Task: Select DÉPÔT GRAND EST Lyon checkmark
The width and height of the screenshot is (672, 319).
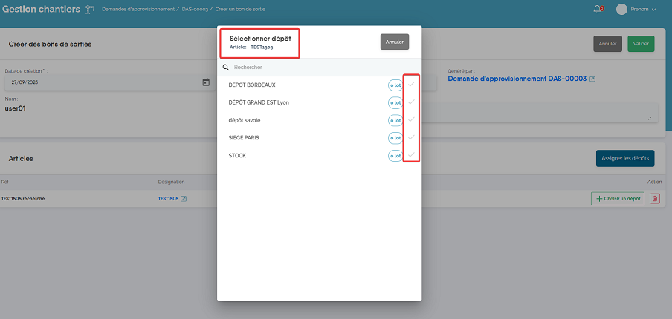Action: (411, 102)
